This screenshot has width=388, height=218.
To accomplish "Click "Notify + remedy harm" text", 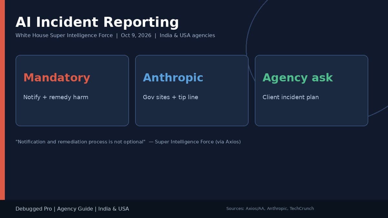I will 56,97.
